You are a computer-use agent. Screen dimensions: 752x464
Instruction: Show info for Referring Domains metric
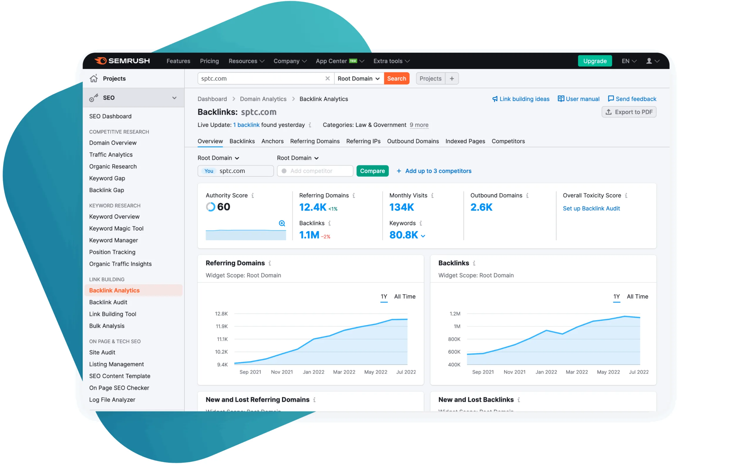pyautogui.click(x=354, y=195)
